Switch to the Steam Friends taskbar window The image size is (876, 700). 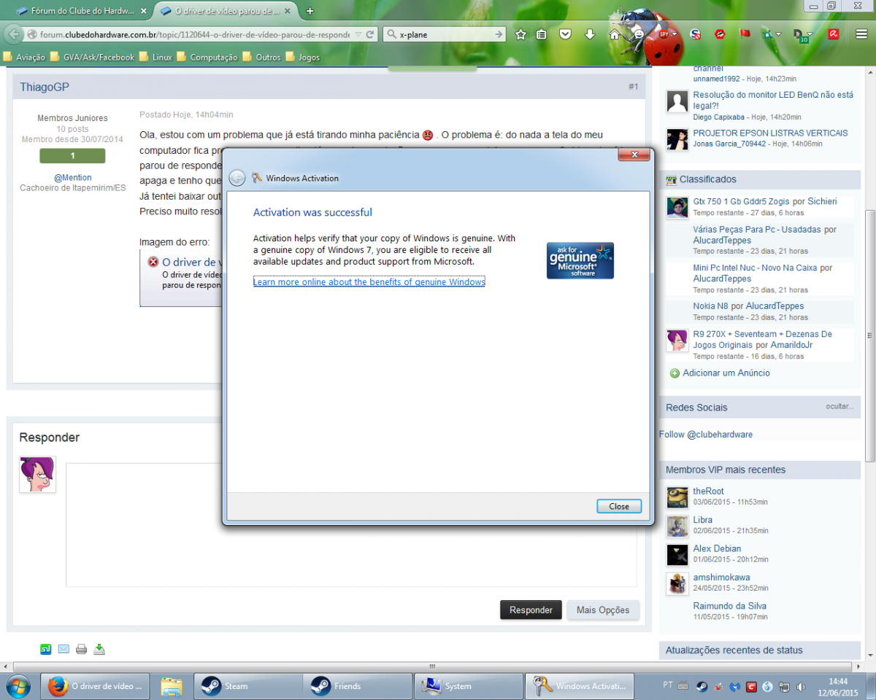click(x=358, y=686)
